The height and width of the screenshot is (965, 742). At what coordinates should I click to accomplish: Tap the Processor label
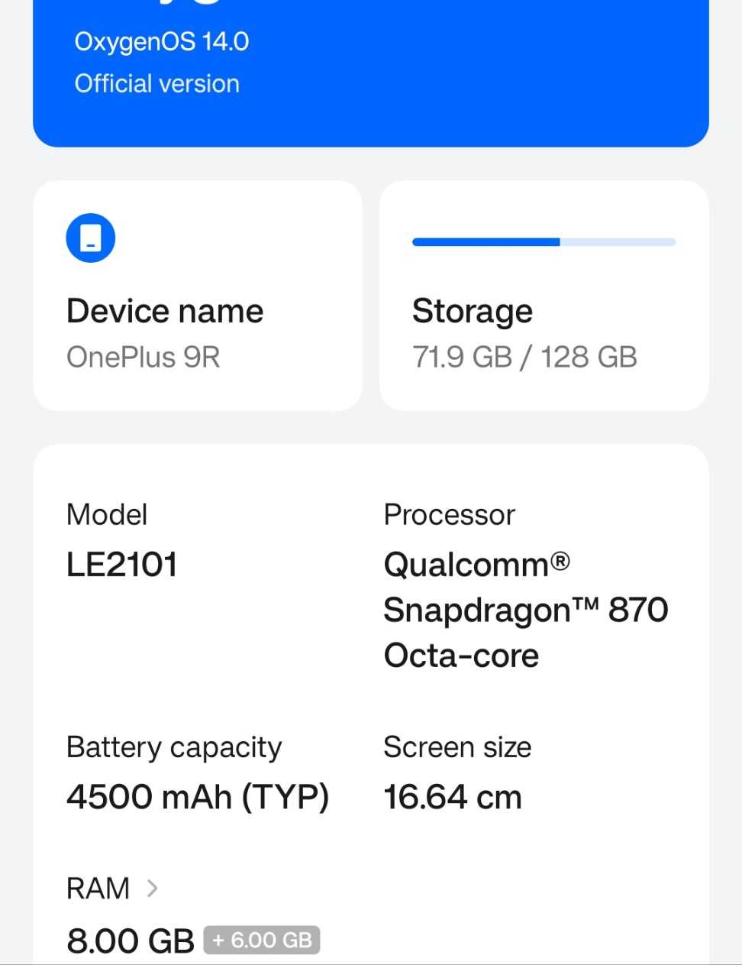pyautogui.click(x=450, y=515)
